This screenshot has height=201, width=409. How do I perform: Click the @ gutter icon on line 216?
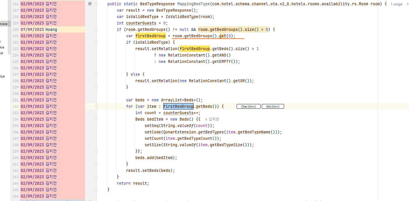(90, 4)
